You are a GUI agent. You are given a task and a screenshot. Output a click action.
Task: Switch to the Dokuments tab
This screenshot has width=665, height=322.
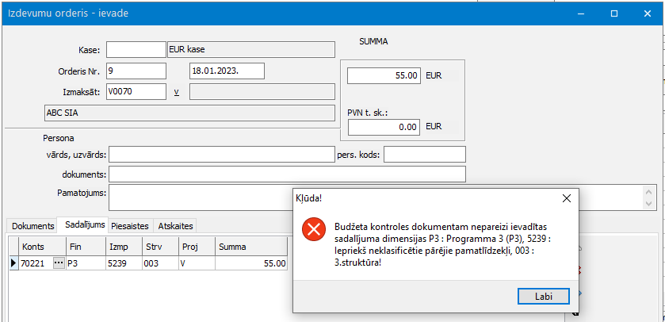click(x=33, y=226)
